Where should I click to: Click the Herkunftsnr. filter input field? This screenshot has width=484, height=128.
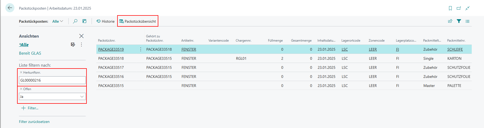(52, 80)
